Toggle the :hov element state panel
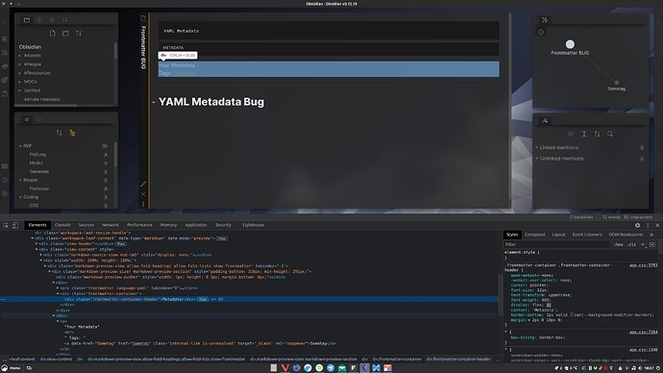The image size is (663, 373). (619, 244)
